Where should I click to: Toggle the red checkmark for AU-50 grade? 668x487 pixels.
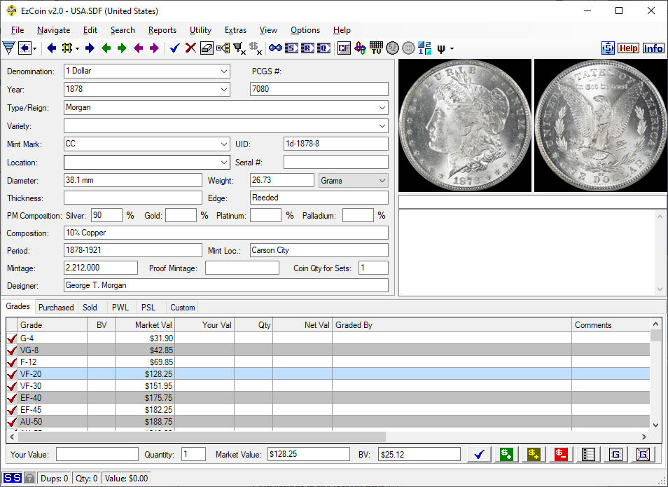pos(12,422)
